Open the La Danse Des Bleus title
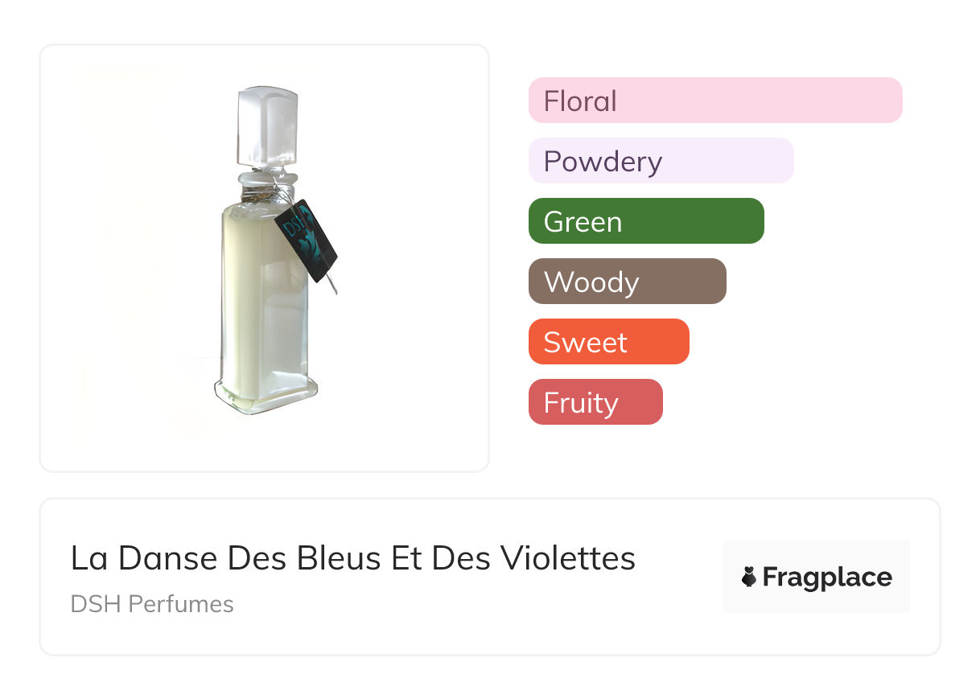The width and height of the screenshot is (980, 695). pos(352,558)
